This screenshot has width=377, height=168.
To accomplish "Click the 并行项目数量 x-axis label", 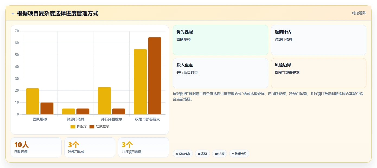I will (x=111, y=119).
